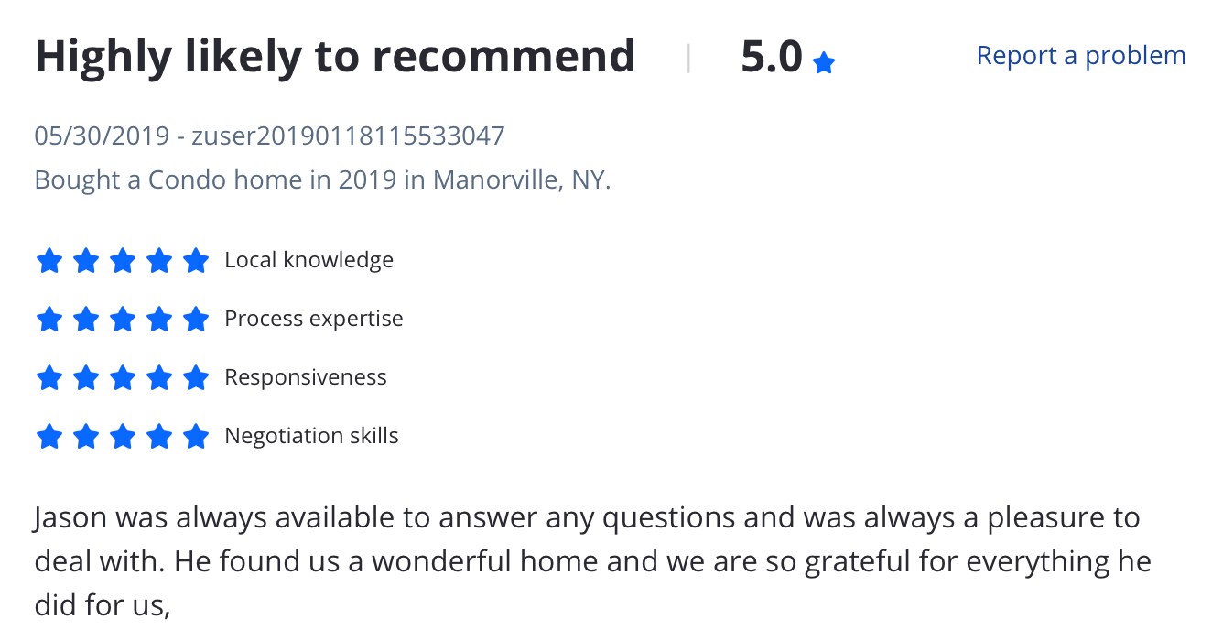This screenshot has height=630, width=1212.
Task: Click the reviewer name zuser20190118115533047
Action: point(348,136)
